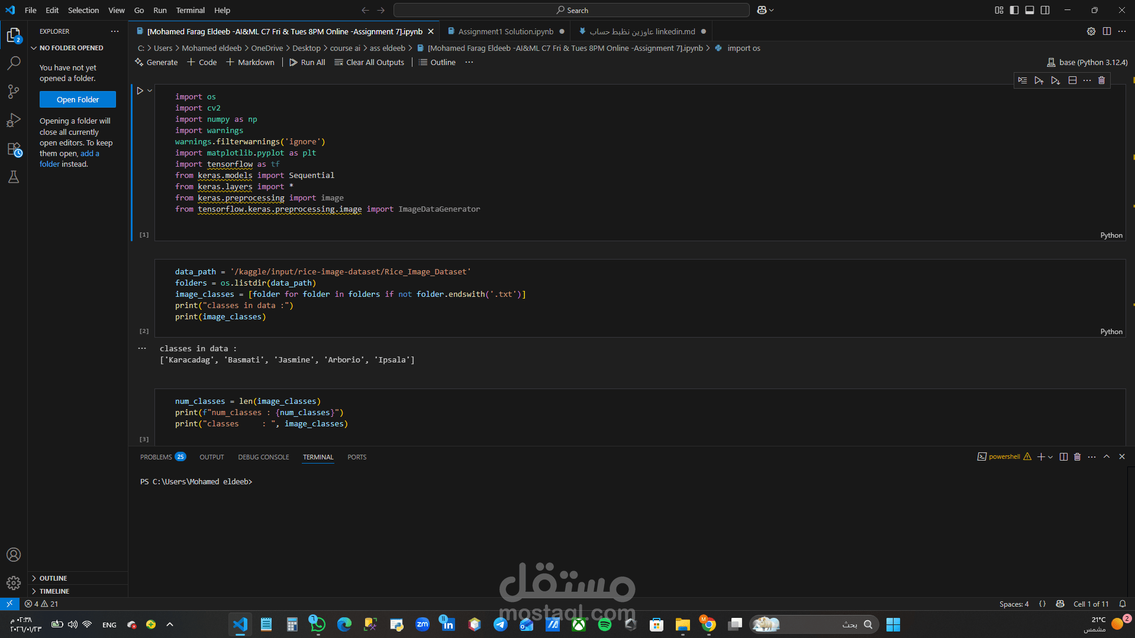Open the Extensions view

[x=14, y=149]
